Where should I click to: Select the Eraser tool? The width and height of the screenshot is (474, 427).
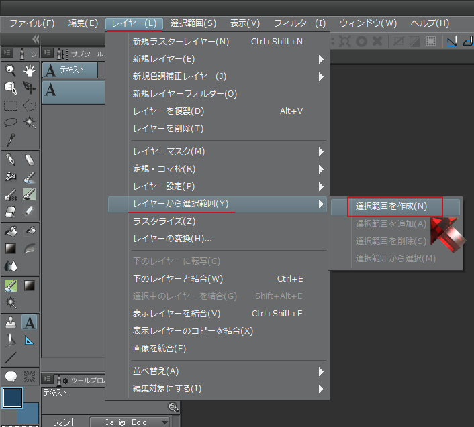[x=30, y=160]
